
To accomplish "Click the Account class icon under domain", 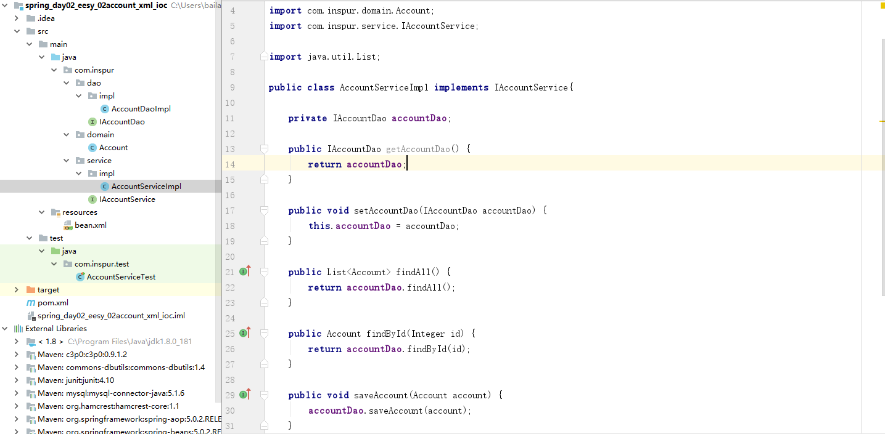I will tap(93, 148).
